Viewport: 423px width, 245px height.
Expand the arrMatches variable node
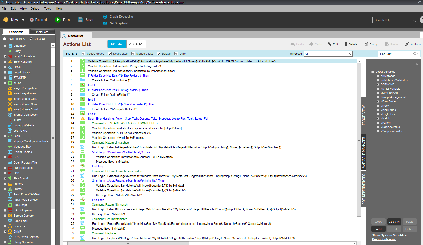pos(378,76)
